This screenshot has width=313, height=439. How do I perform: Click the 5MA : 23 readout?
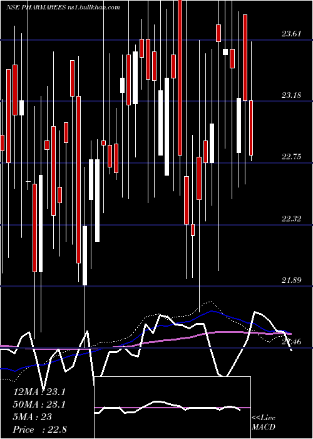tap(33, 417)
